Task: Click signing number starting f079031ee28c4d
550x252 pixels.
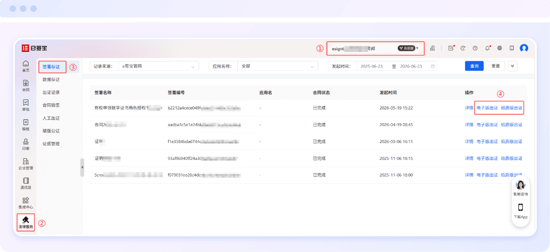Action: [x=203, y=175]
